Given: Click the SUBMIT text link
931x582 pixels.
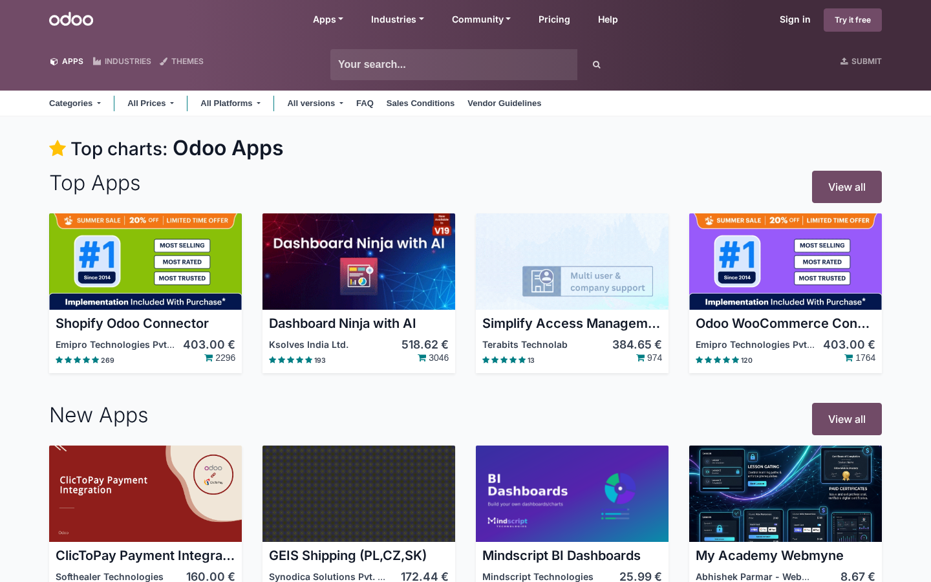Looking at the screenshot, I should (866, 61).
